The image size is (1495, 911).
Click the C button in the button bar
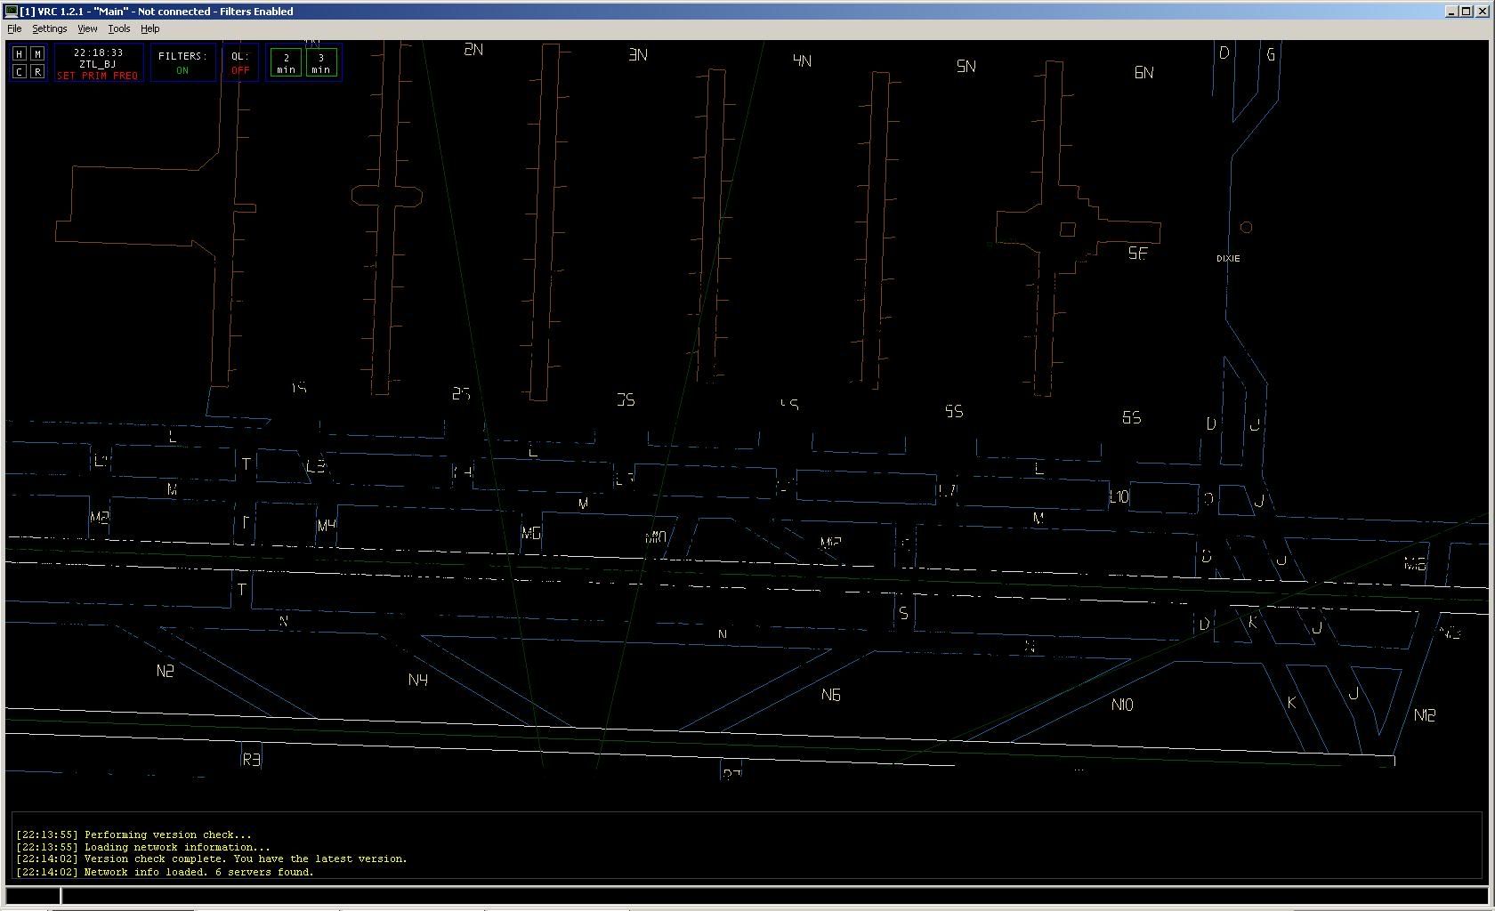(20, 71)
